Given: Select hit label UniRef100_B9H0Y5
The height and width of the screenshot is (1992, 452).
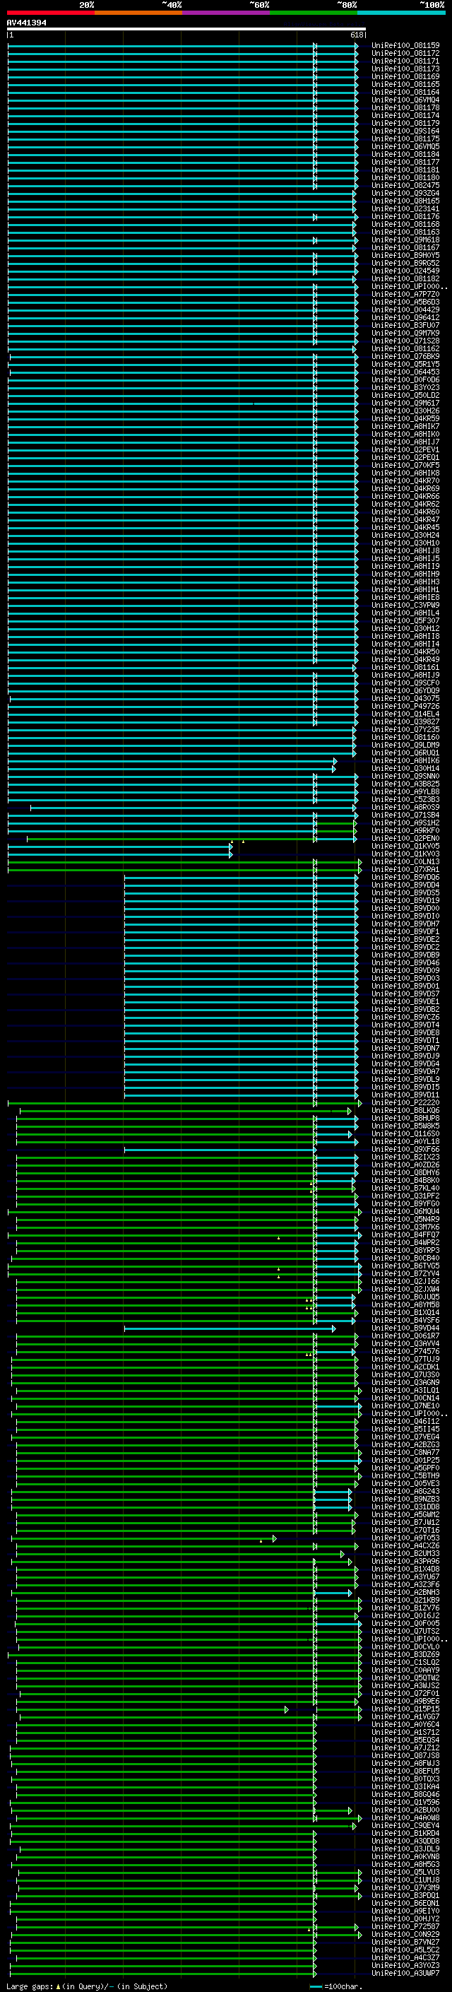Looking at the screenshot, I should point(405,255).
